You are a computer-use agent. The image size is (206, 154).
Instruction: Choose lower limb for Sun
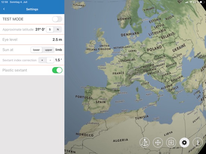tap(36, 50)
